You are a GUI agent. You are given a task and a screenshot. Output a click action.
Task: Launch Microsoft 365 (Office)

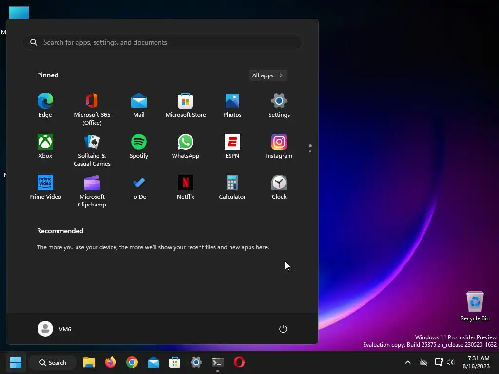pos(92,110)
